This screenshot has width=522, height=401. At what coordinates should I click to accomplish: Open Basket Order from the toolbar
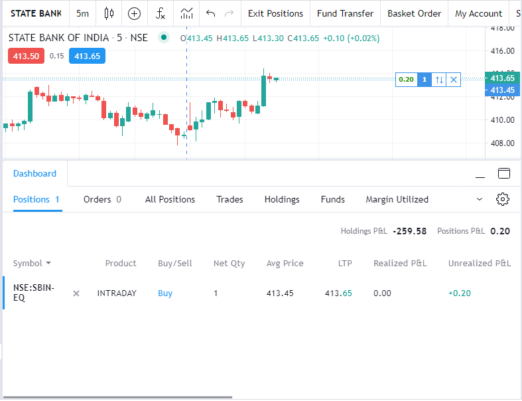[414, 13]
